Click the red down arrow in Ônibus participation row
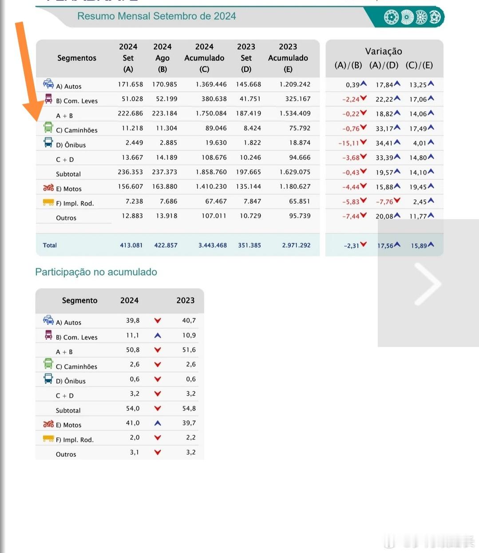Screen dimensions: 479x553 point(158,379)
